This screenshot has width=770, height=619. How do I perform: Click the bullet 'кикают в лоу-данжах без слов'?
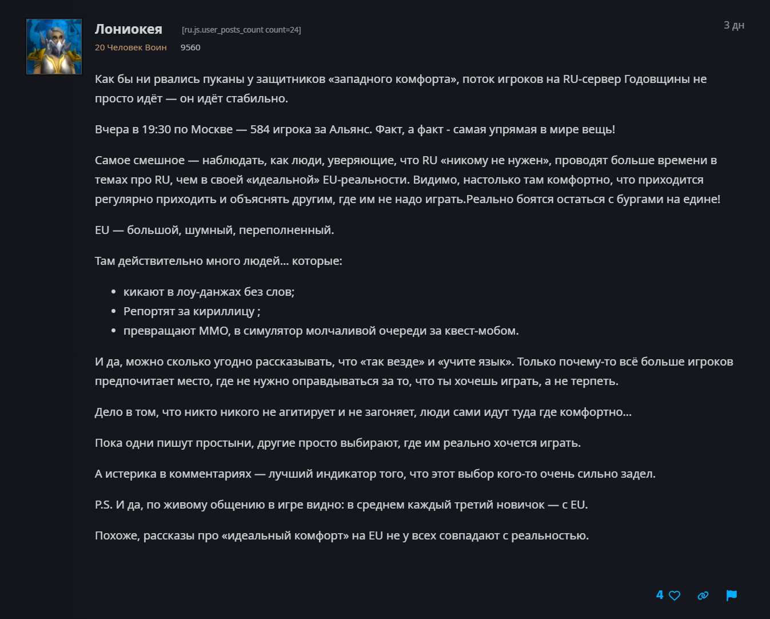209,292
